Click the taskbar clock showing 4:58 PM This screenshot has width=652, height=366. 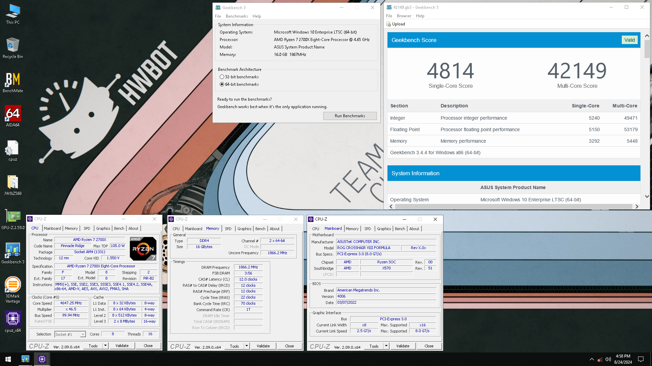pyautogui.click(x=623, y=359)
